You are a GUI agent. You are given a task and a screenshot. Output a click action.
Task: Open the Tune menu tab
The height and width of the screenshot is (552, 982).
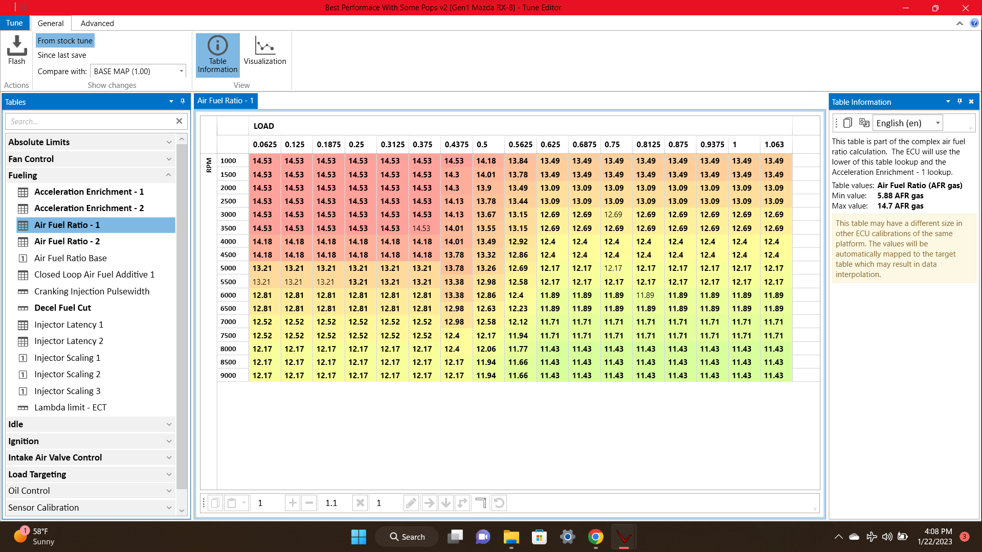click(x=14, y=23)
